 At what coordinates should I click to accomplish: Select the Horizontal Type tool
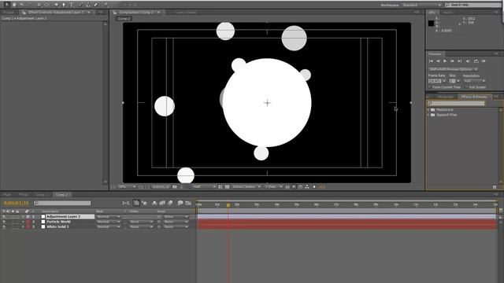72,5
